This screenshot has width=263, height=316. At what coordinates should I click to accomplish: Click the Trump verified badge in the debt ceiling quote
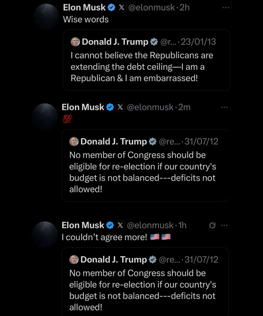154,42
